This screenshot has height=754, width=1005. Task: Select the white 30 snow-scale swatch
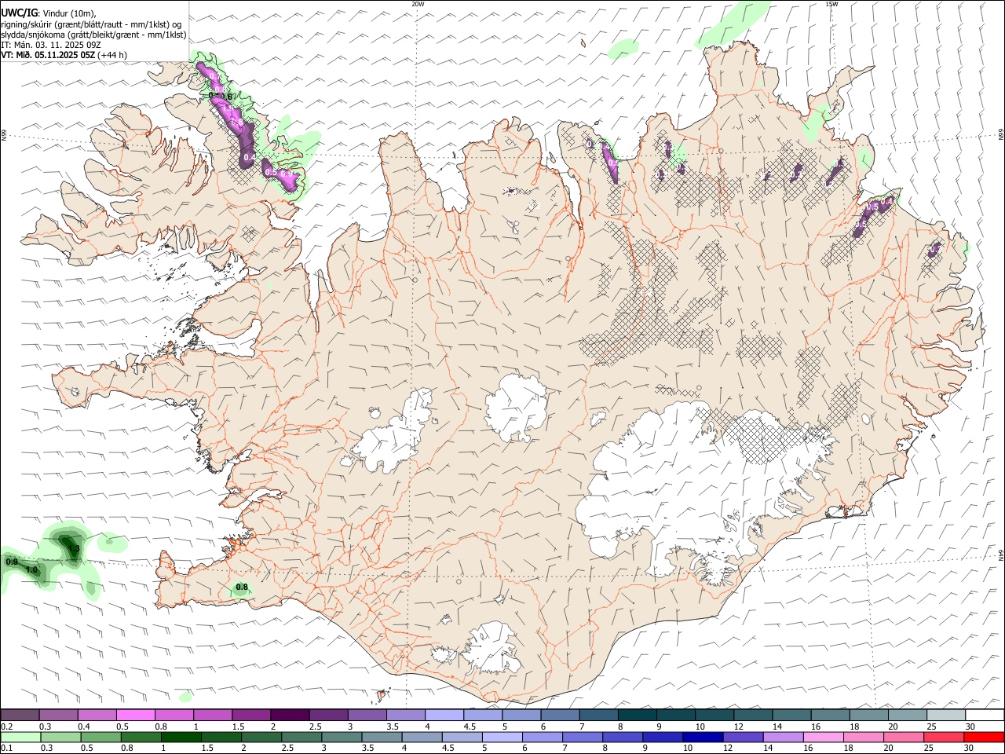pos(985,715)
